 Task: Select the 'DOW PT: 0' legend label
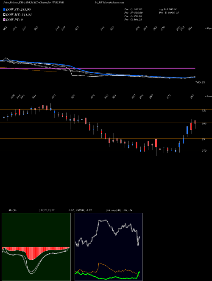click(x=14, y=20)
